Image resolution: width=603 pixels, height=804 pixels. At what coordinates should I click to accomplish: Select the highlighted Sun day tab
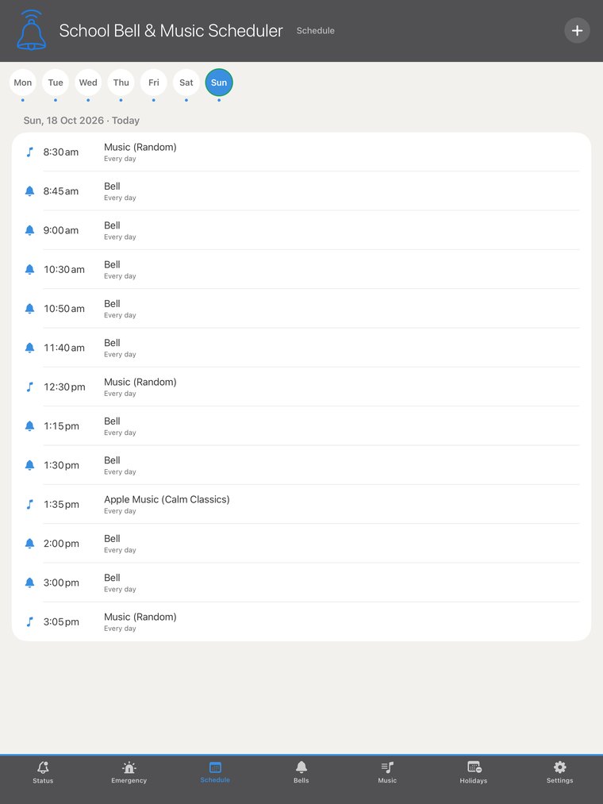[219, 83]
